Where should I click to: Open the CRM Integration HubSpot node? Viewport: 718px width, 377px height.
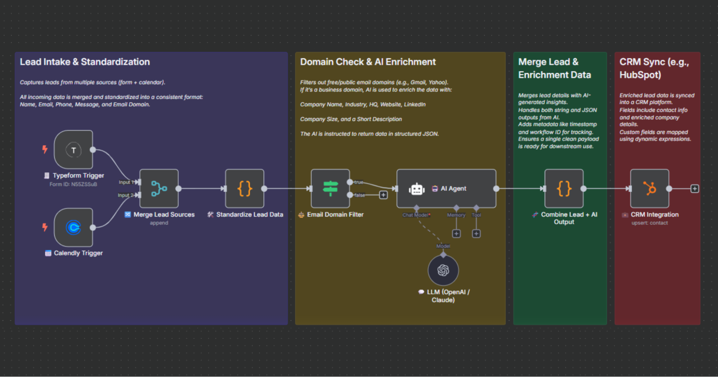coord(650,188)
